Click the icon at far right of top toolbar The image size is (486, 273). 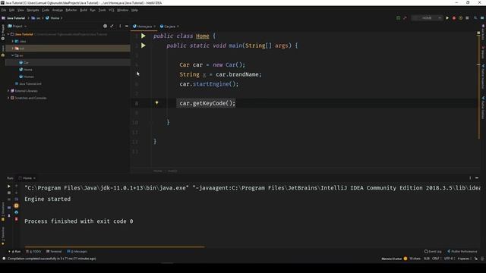[482, 18]
